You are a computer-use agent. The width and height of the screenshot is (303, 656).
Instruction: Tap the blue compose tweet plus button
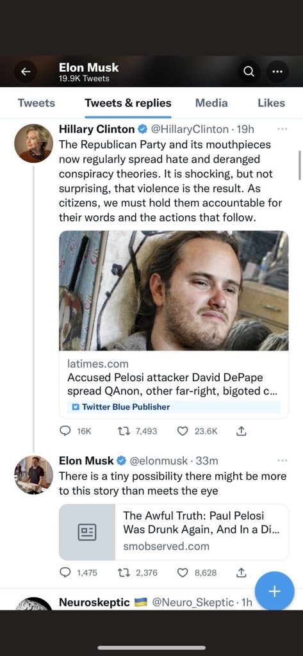pos(275,591)
